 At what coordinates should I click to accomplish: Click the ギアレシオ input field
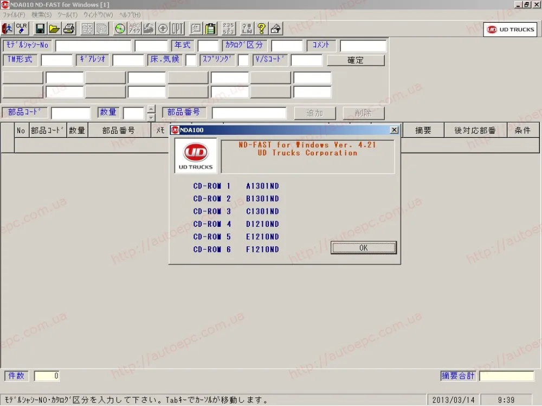128,60
